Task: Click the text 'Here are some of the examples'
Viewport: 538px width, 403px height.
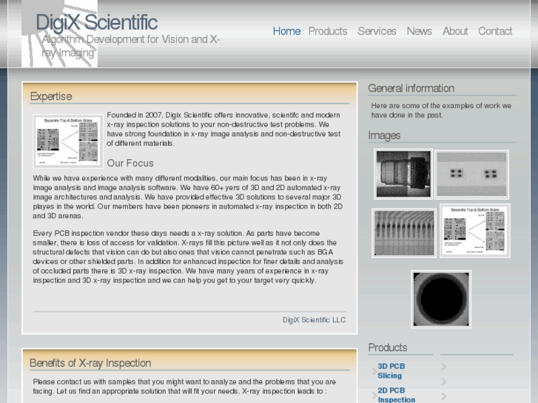Action: coord(441,110)
